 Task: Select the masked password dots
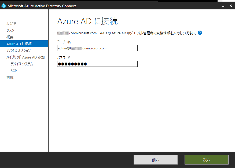click(71, 64)
